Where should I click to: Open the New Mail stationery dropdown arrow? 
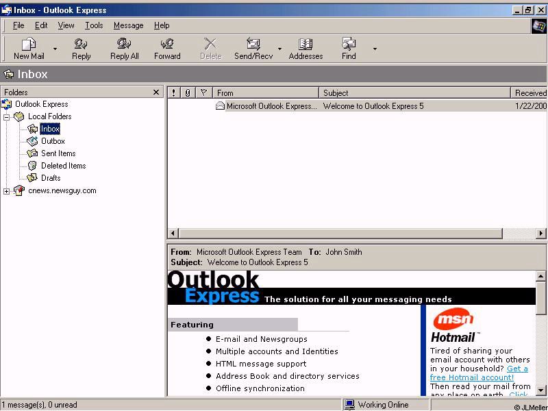(55, 49)
